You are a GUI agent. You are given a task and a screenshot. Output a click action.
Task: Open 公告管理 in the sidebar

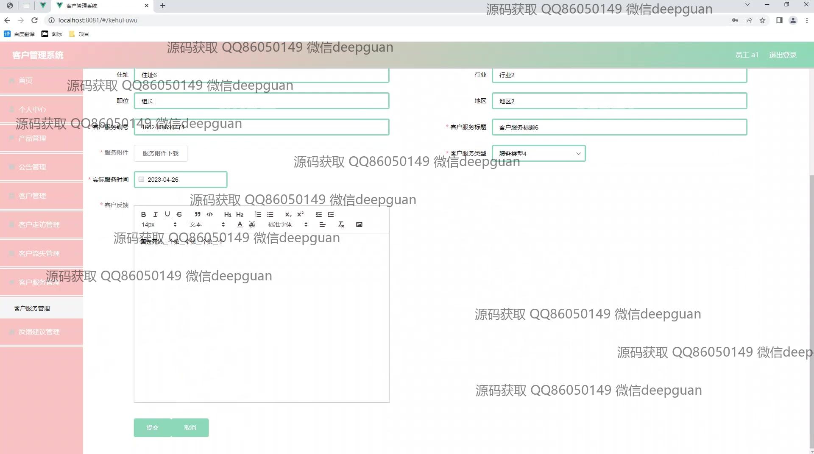[x=42, y=167]
